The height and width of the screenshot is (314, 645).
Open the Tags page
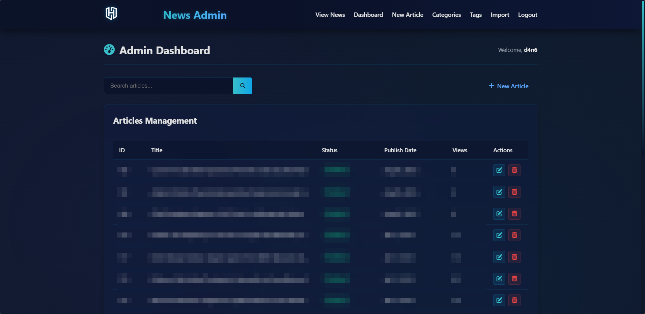coord(476,15)
